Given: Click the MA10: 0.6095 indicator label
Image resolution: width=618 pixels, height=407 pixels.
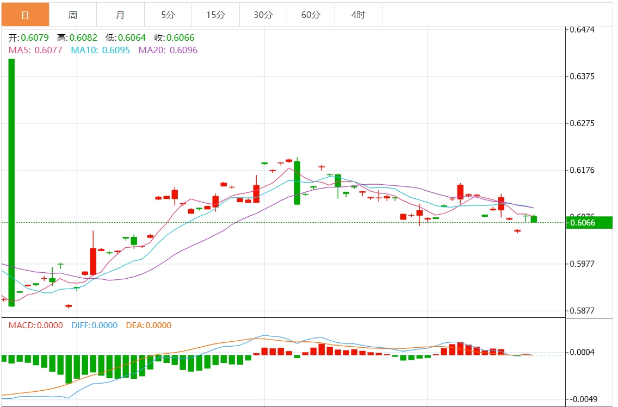Looking at the screenshot, I should (x=101, y=50).
